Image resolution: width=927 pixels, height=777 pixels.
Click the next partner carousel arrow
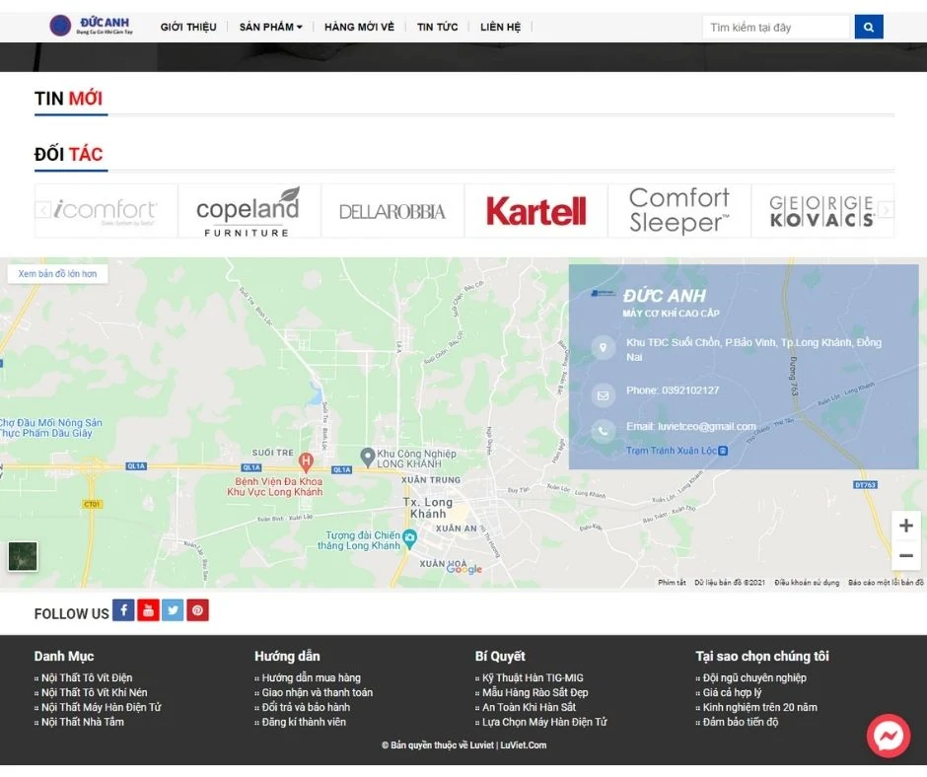pyautogui.click(x=887, y=210)
